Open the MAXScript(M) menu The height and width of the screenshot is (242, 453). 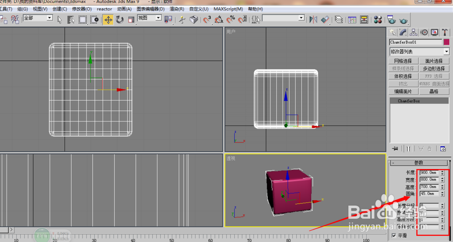pos(228,9)
